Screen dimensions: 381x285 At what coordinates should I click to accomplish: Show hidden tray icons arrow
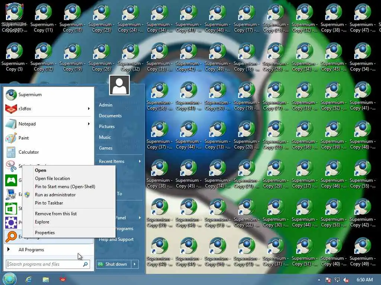coord(319,280)
